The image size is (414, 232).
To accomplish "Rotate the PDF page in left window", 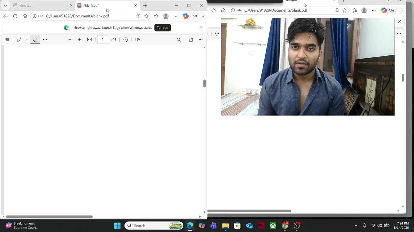I will click(x=125, y=40).
